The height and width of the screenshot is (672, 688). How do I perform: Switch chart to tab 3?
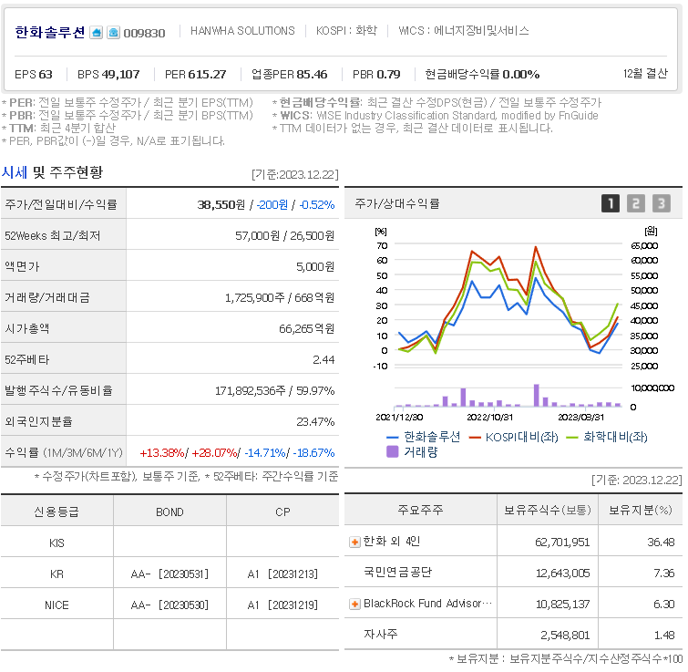[662, 203]
